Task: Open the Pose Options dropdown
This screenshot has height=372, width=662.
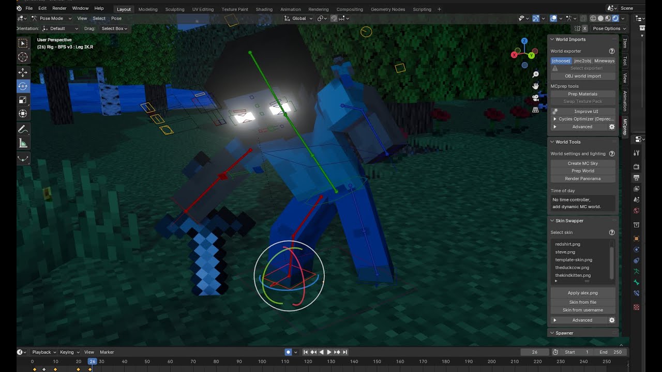Action: click(x=609, y=28)
